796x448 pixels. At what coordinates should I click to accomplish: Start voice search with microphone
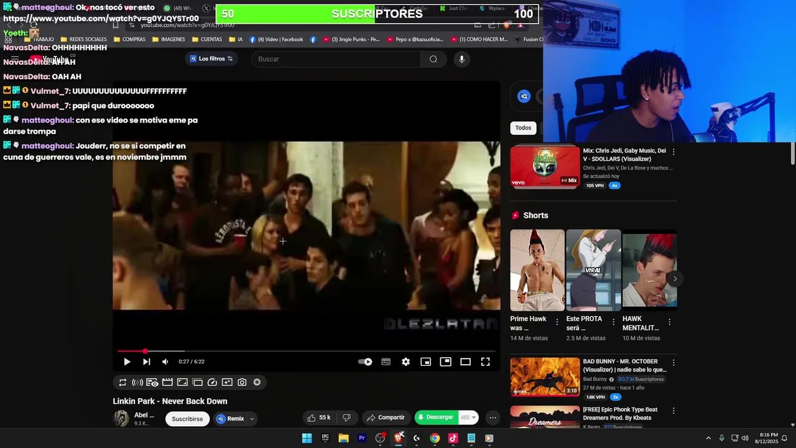pos(461,59)
